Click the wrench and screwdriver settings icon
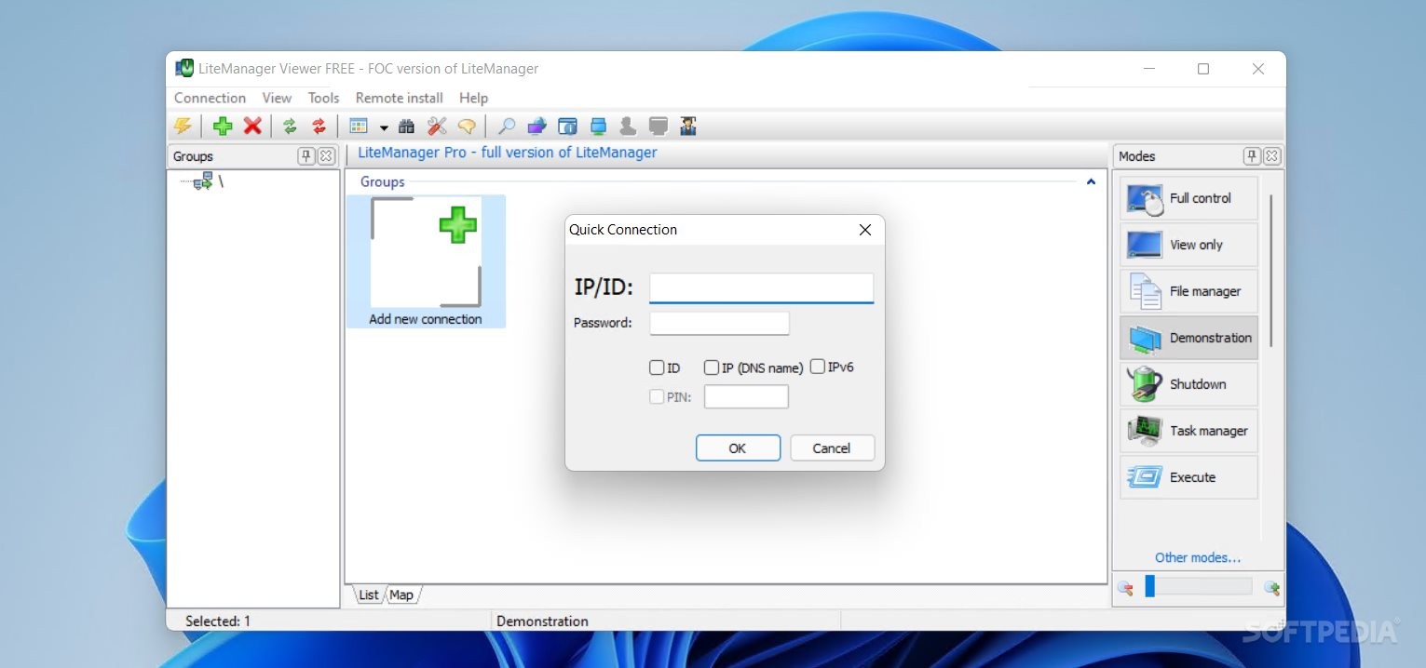The image size is (1426, 668). pos(437,126)
